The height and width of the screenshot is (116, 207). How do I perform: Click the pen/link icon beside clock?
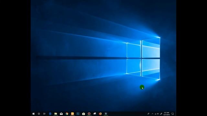[x=161, y=114]
